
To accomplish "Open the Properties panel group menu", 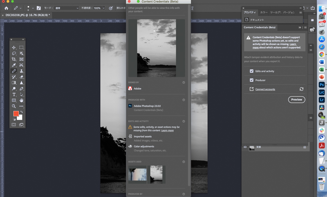I will 300,13.
